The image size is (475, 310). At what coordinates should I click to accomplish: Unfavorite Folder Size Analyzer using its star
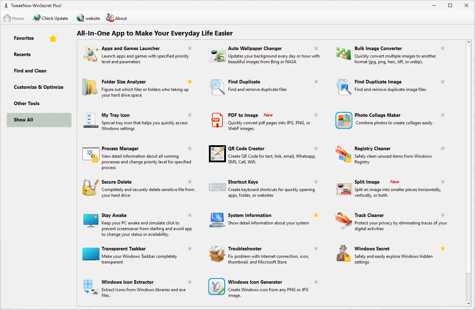[x=190, y=82]
